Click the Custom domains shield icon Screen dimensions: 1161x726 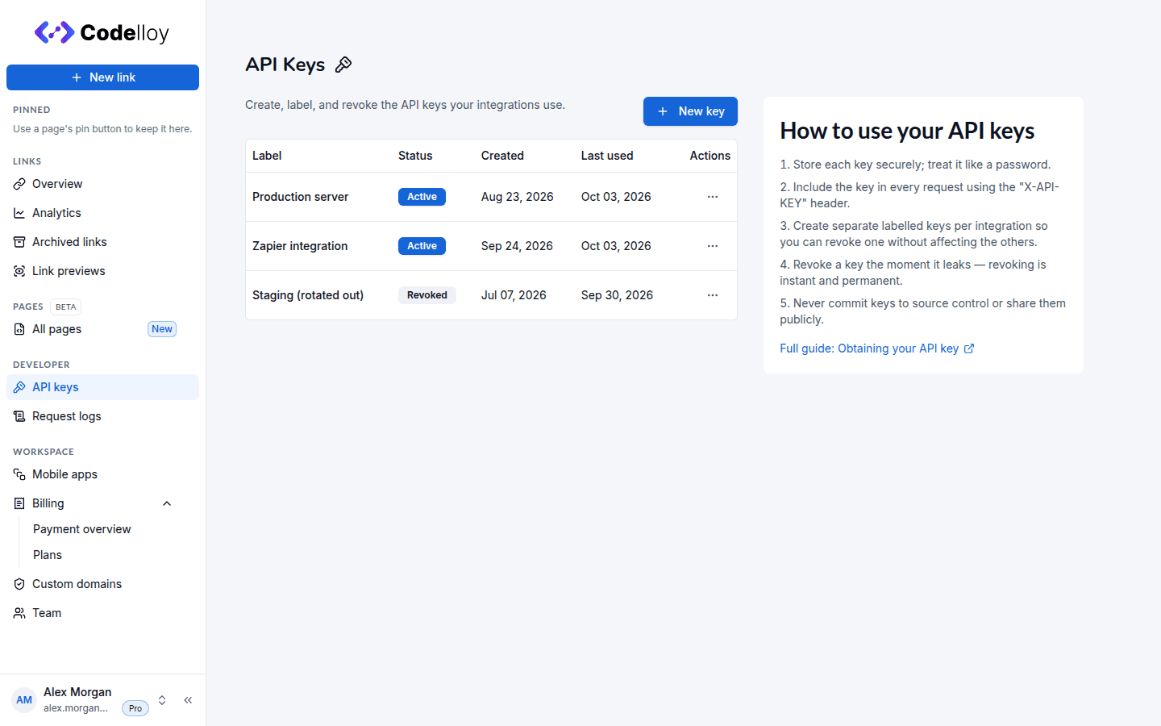(x=19, y=584)
